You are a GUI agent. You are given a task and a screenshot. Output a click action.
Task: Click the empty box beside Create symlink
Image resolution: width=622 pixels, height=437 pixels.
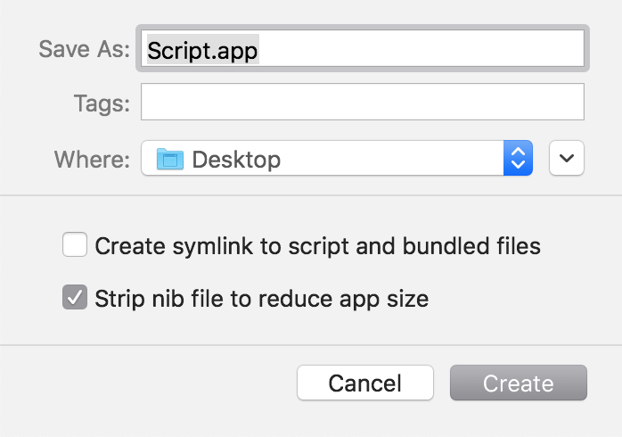click(x=74, y=244)
